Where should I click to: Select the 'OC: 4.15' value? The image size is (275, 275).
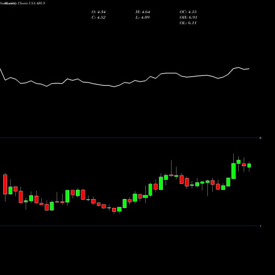pyautogui.click(x=188, y=12)
